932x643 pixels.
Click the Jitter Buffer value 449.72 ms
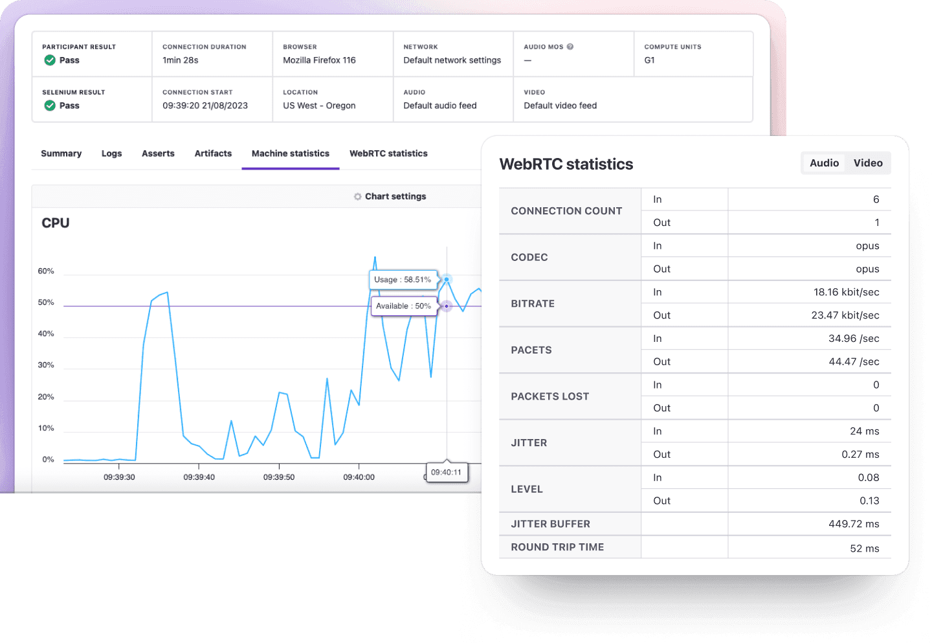[853, 524]
